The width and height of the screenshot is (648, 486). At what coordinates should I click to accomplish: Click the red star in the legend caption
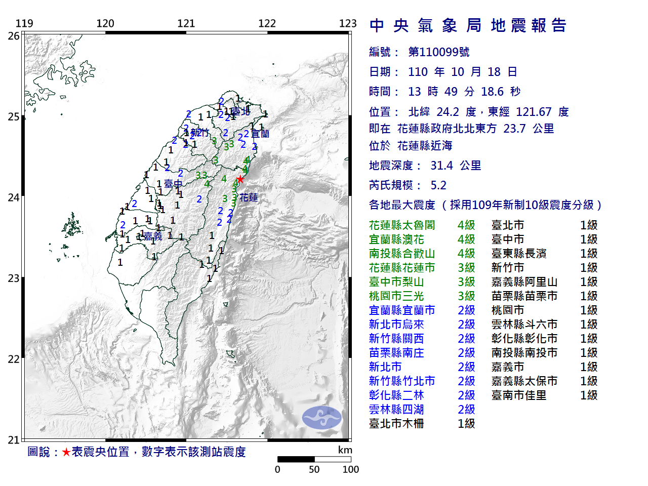point(66,452)
